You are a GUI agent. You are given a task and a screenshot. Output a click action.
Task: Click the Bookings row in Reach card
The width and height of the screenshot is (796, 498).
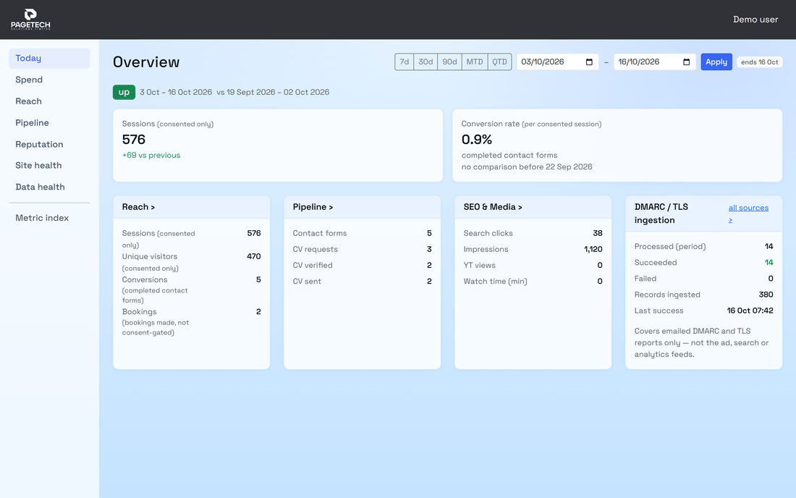[x=191, y=322]
